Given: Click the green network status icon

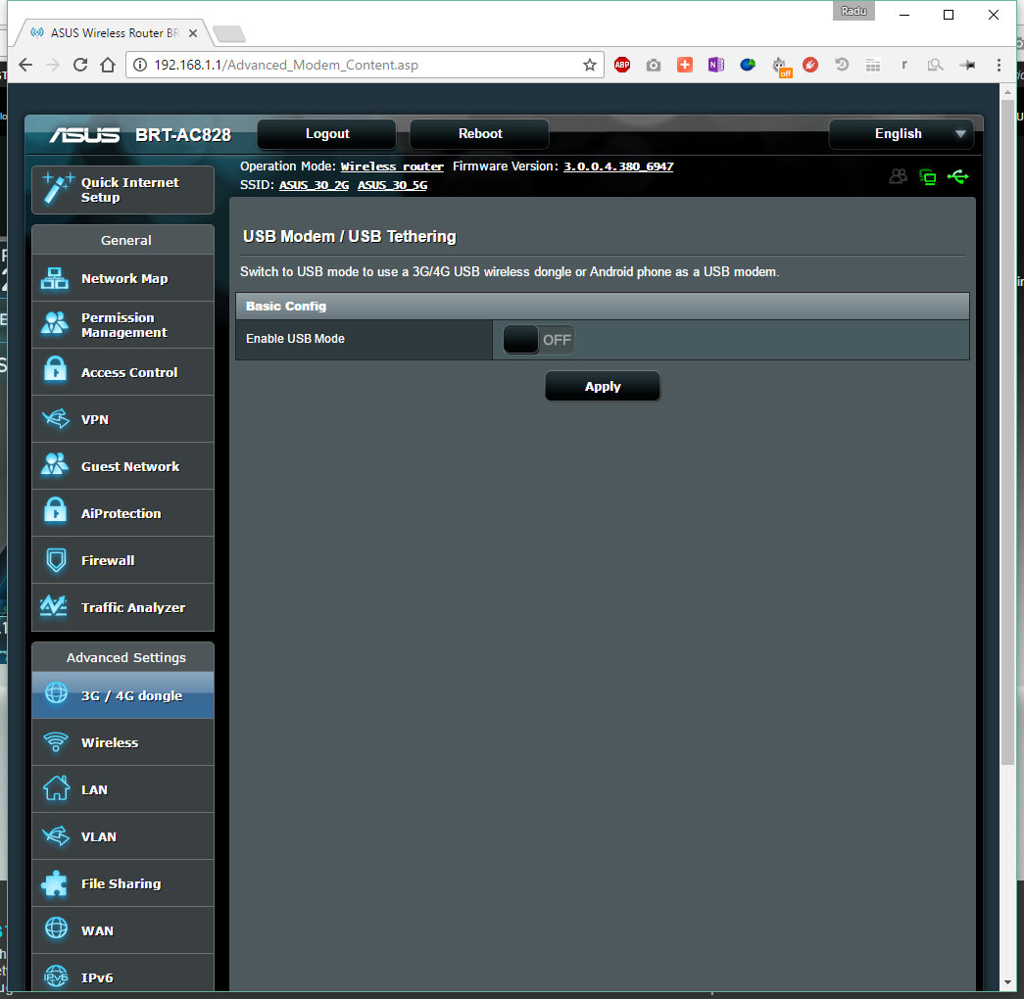Looking at the screenshot, I should (928, 177).
